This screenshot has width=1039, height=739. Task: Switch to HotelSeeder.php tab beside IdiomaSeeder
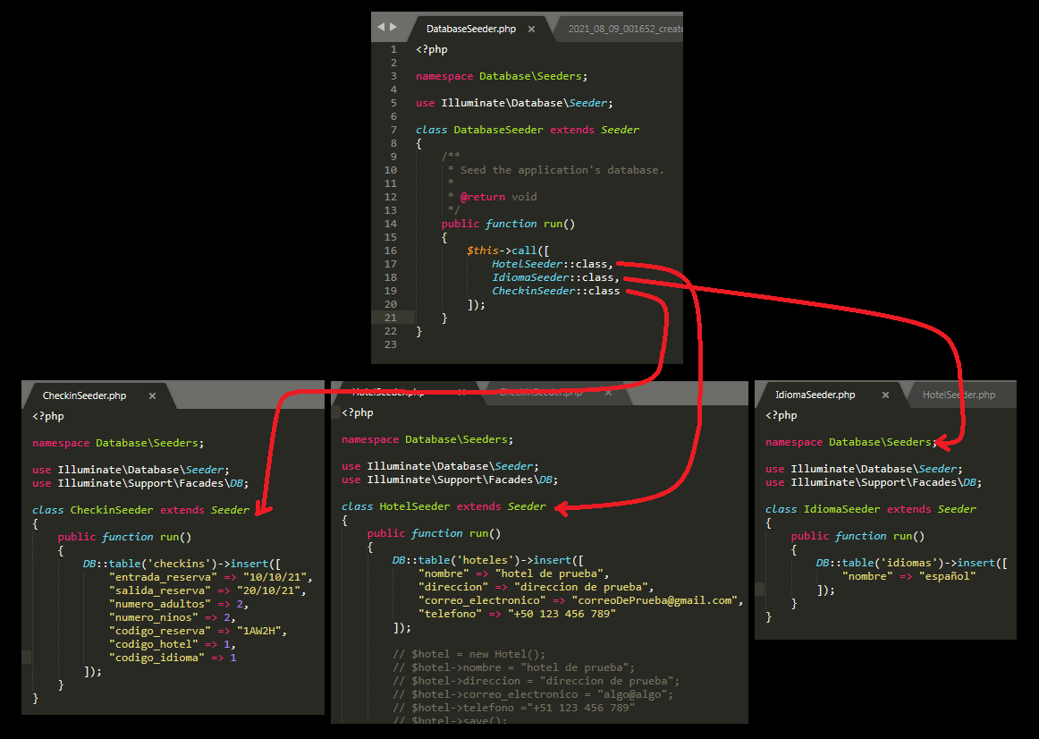click(958, 395)
